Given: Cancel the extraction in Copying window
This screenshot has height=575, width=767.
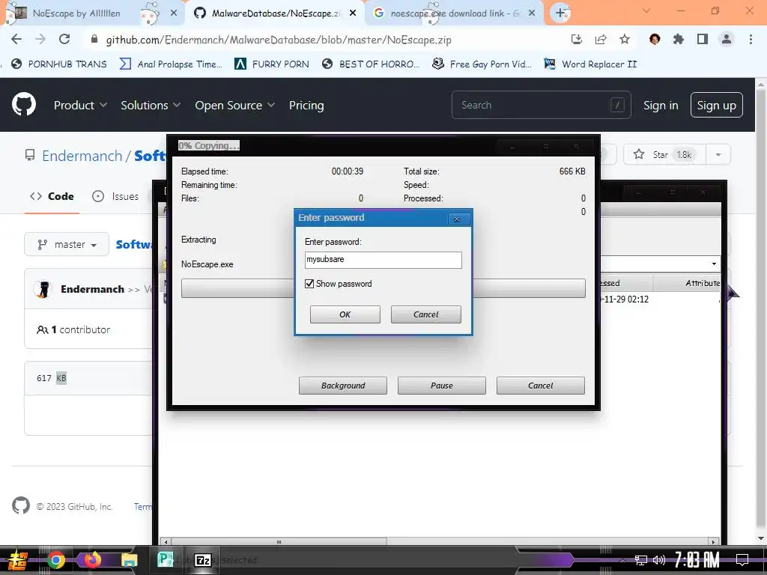Looking at the screenshot, I should point(541,386).
